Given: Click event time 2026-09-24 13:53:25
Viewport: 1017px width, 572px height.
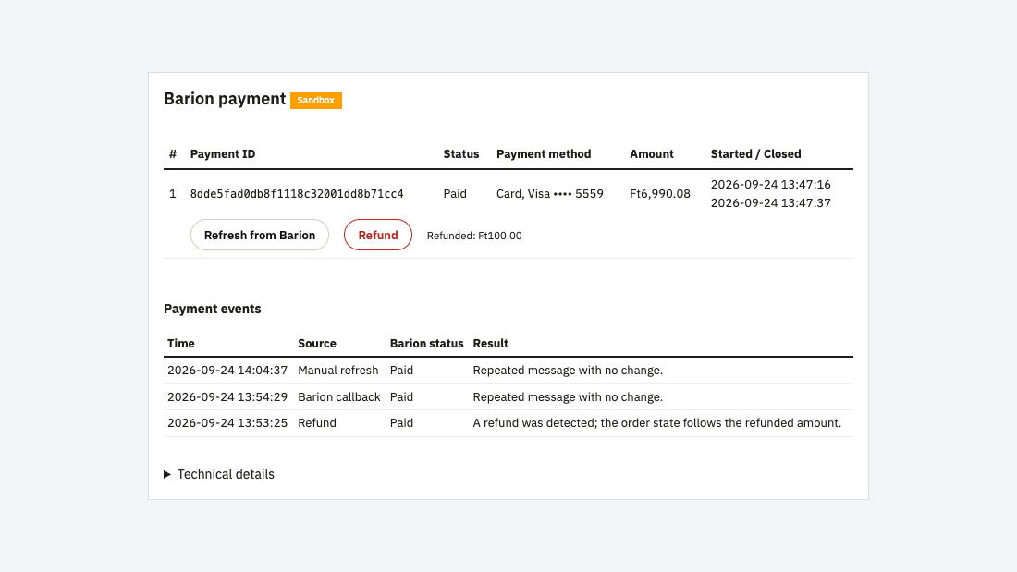Looking at the screenshot, I should coord(227,423).
